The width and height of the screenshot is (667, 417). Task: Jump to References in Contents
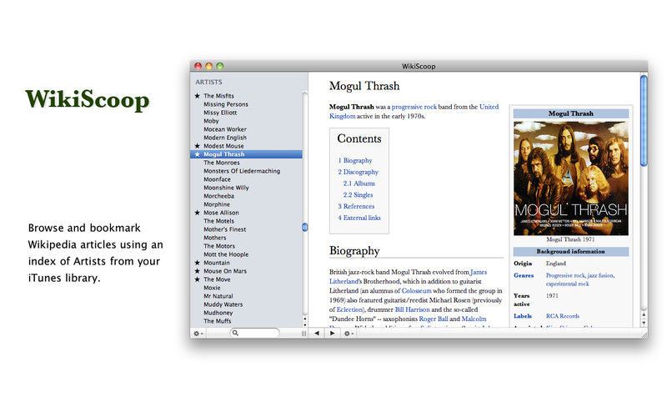click(357, 206)
